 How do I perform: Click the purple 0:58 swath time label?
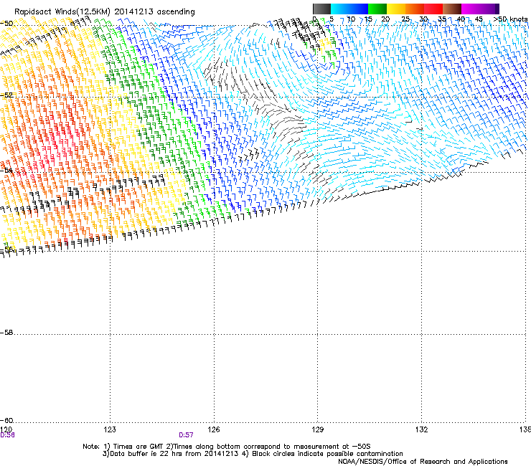(7, 435)
